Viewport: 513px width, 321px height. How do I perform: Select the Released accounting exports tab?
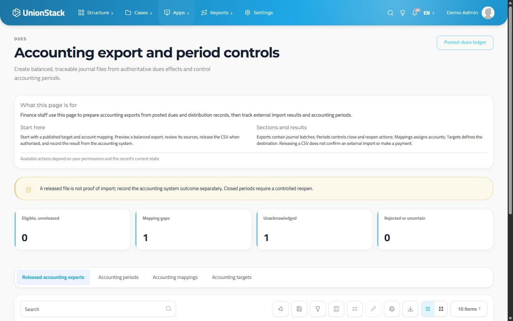53,277
